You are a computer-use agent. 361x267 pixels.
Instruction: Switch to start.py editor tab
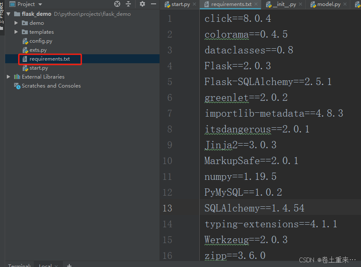coord(180,4)
